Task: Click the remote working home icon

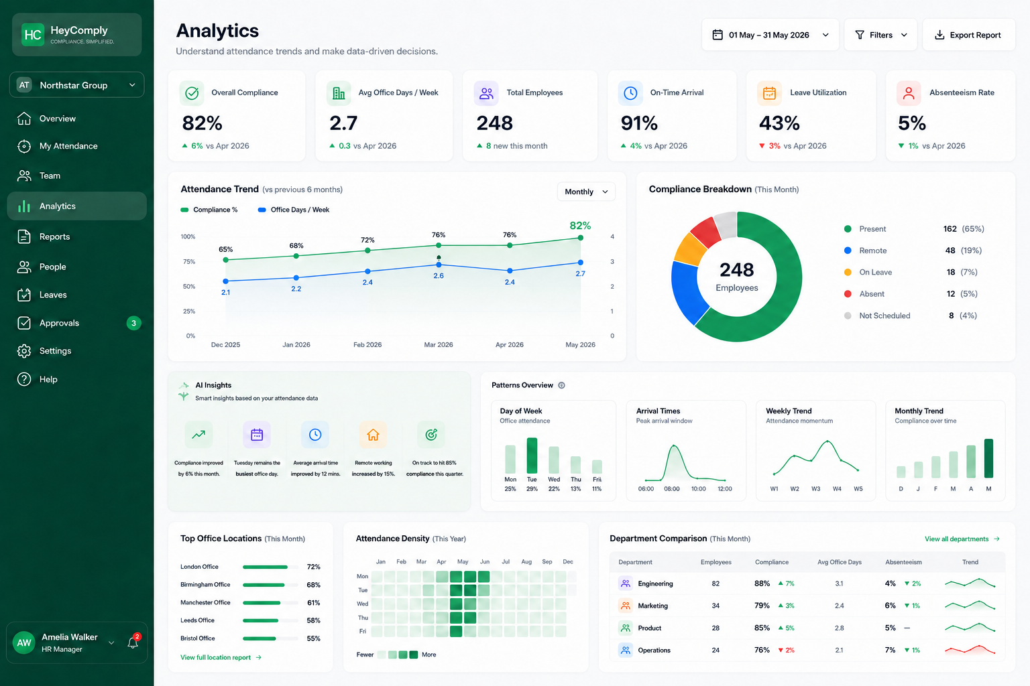Action: [373, 435]
